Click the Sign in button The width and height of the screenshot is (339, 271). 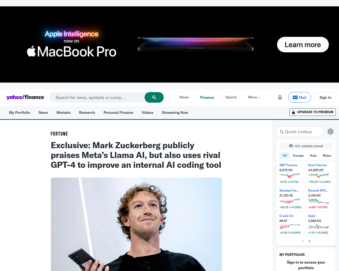[325, 97]
